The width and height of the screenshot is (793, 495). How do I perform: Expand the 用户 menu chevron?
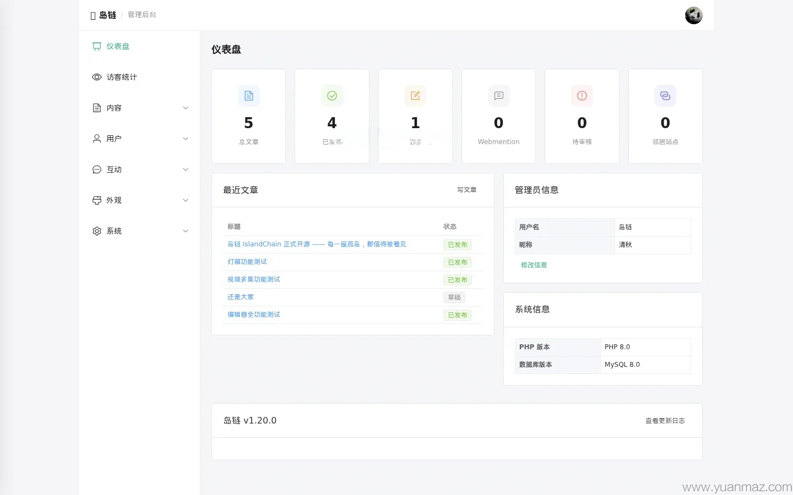[186, 139]
